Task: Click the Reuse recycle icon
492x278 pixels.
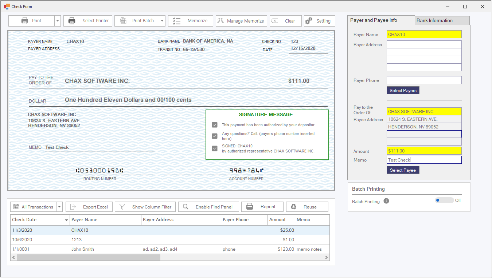Action: (x=294, y=207)
